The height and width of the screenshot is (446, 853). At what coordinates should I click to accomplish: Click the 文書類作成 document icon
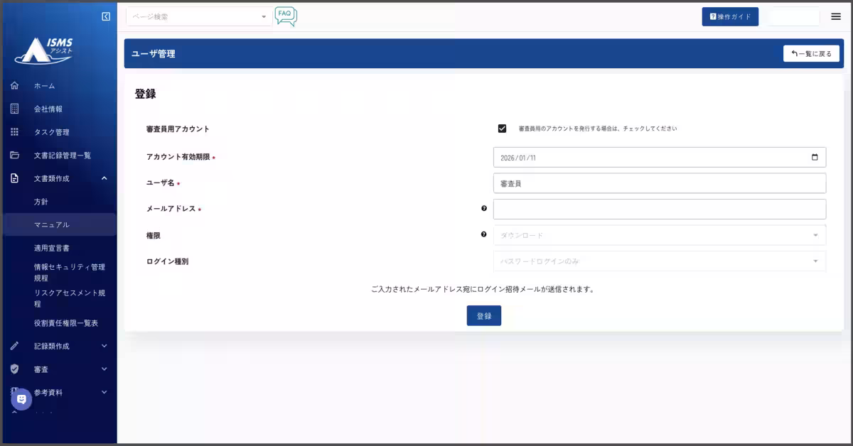click(x=14, y=179)
